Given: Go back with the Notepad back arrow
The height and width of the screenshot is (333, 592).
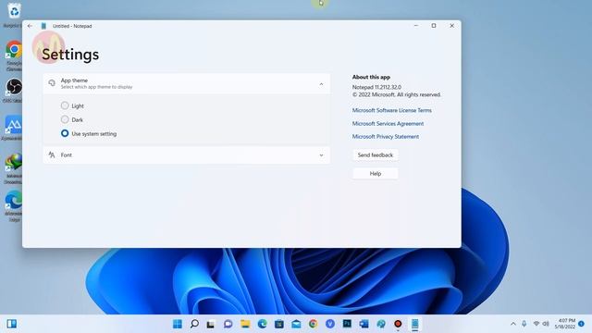Looking at the screenshot, I should click(x=30, y=26).
